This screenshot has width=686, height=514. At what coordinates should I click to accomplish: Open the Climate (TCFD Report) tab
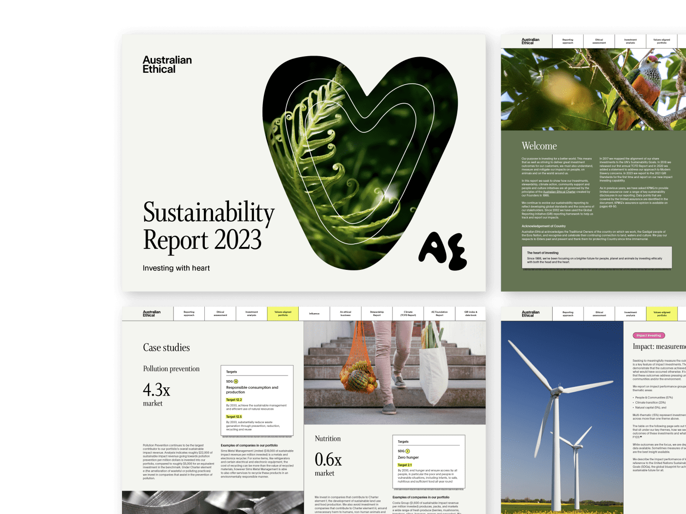click(x=408, y=314)
